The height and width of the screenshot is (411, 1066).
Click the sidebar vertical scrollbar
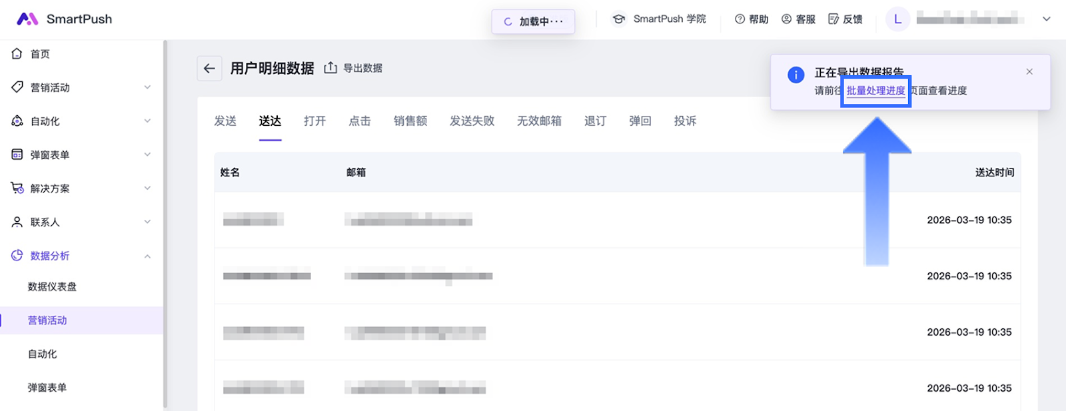165,220
